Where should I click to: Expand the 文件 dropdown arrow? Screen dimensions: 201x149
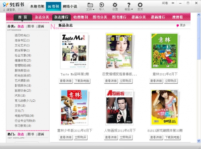[x=93, y=9]
